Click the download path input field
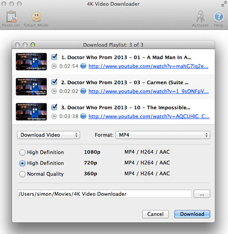Image resolution: width=228 pixels, height=234 pixels. [x=104, y=194]
